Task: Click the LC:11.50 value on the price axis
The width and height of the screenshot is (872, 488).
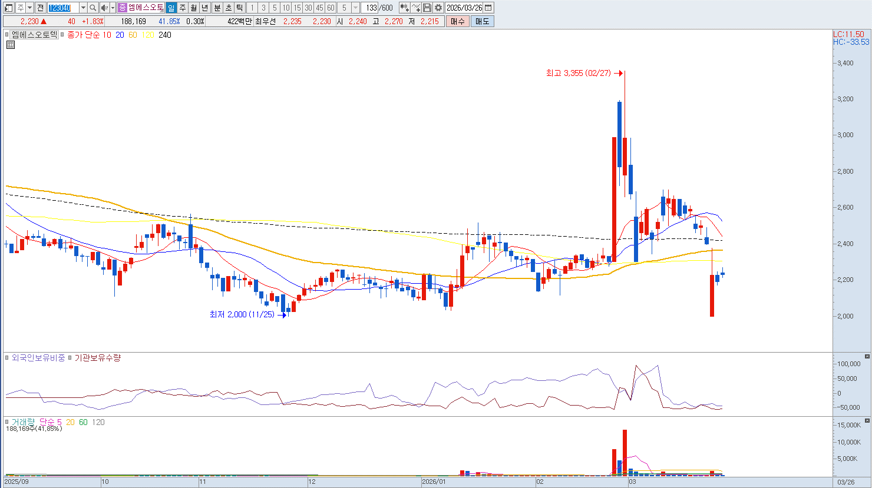Action: tap(849, 35)
